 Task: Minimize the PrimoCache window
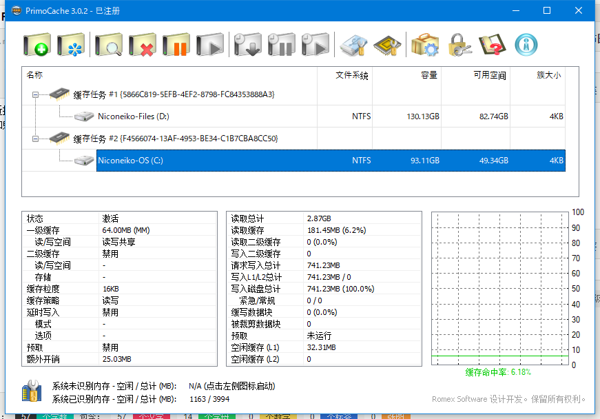(x=516, y=10)
